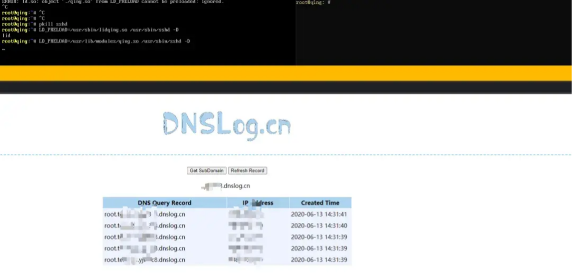Select the Created Time column header
Image resolution: width=572 pixels, height=274 pixels.
click(320, 203)
